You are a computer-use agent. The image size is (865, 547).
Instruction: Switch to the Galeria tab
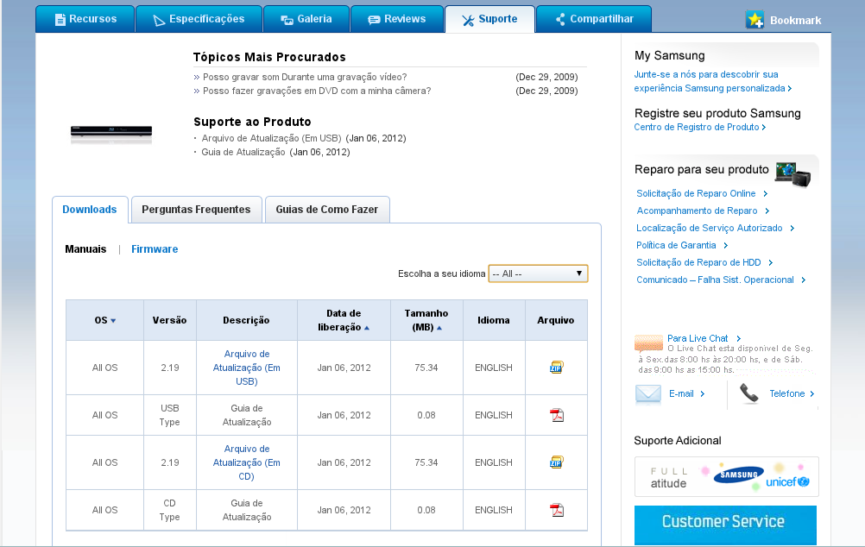click(x=306, y=19)
